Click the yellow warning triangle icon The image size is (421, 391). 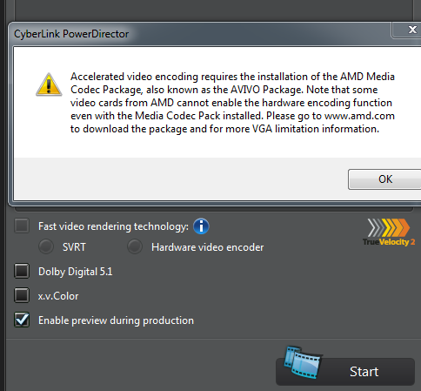point(49,84)
